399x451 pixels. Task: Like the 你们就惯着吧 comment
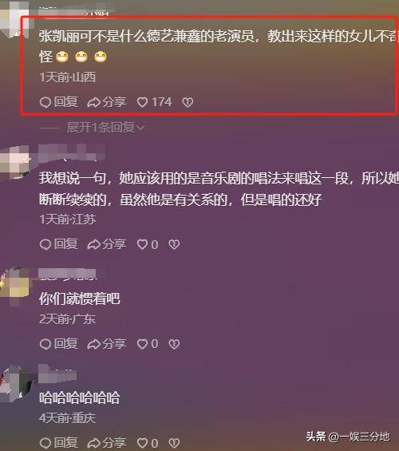coord(148,344)
